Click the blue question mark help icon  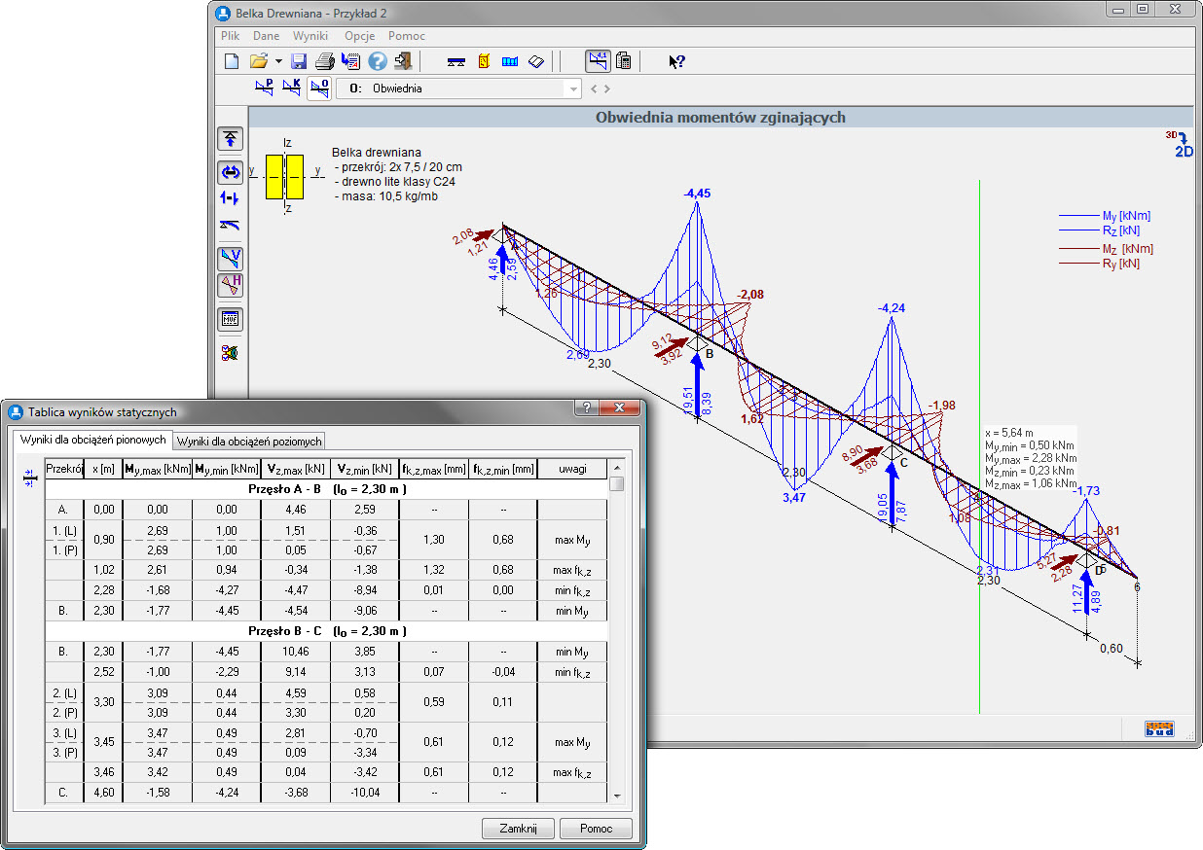click(378, 61)
